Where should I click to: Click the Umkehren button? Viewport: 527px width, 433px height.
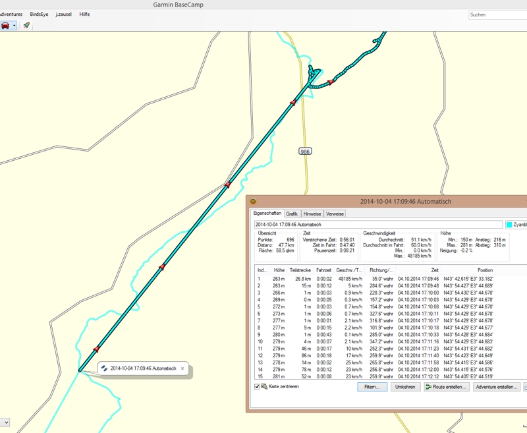click(405, 387)
